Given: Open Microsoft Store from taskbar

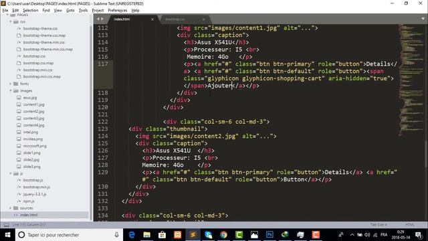Looking at the screenshot, I should point(162,235).
